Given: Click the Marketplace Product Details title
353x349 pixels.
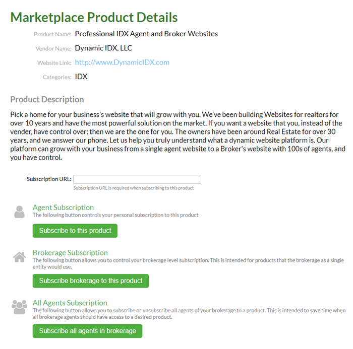Looking at the screenshot, I should click(94, 17).
